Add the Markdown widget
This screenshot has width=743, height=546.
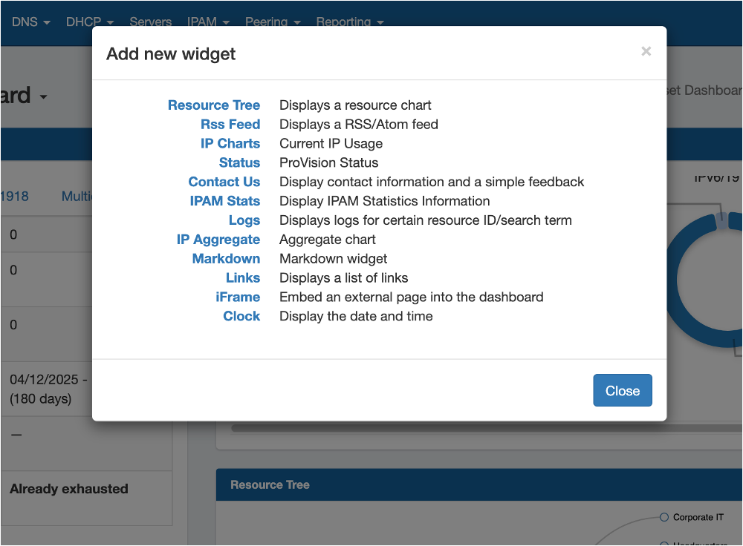point(226,259)
